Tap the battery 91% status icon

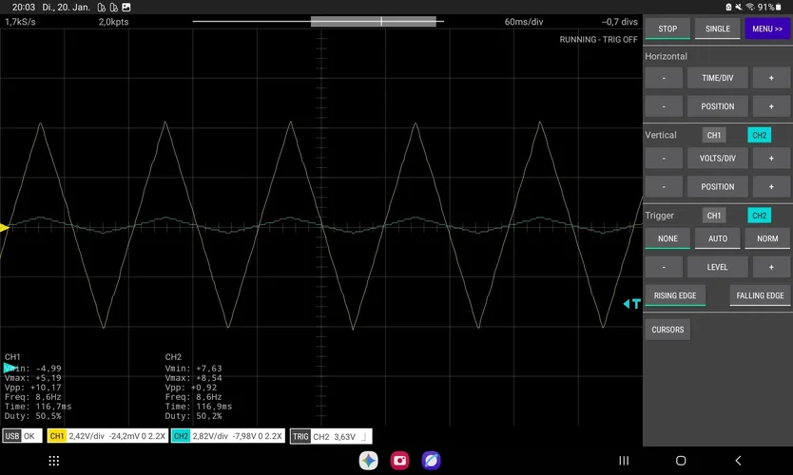pyautogui.click(x=769, y=7)
